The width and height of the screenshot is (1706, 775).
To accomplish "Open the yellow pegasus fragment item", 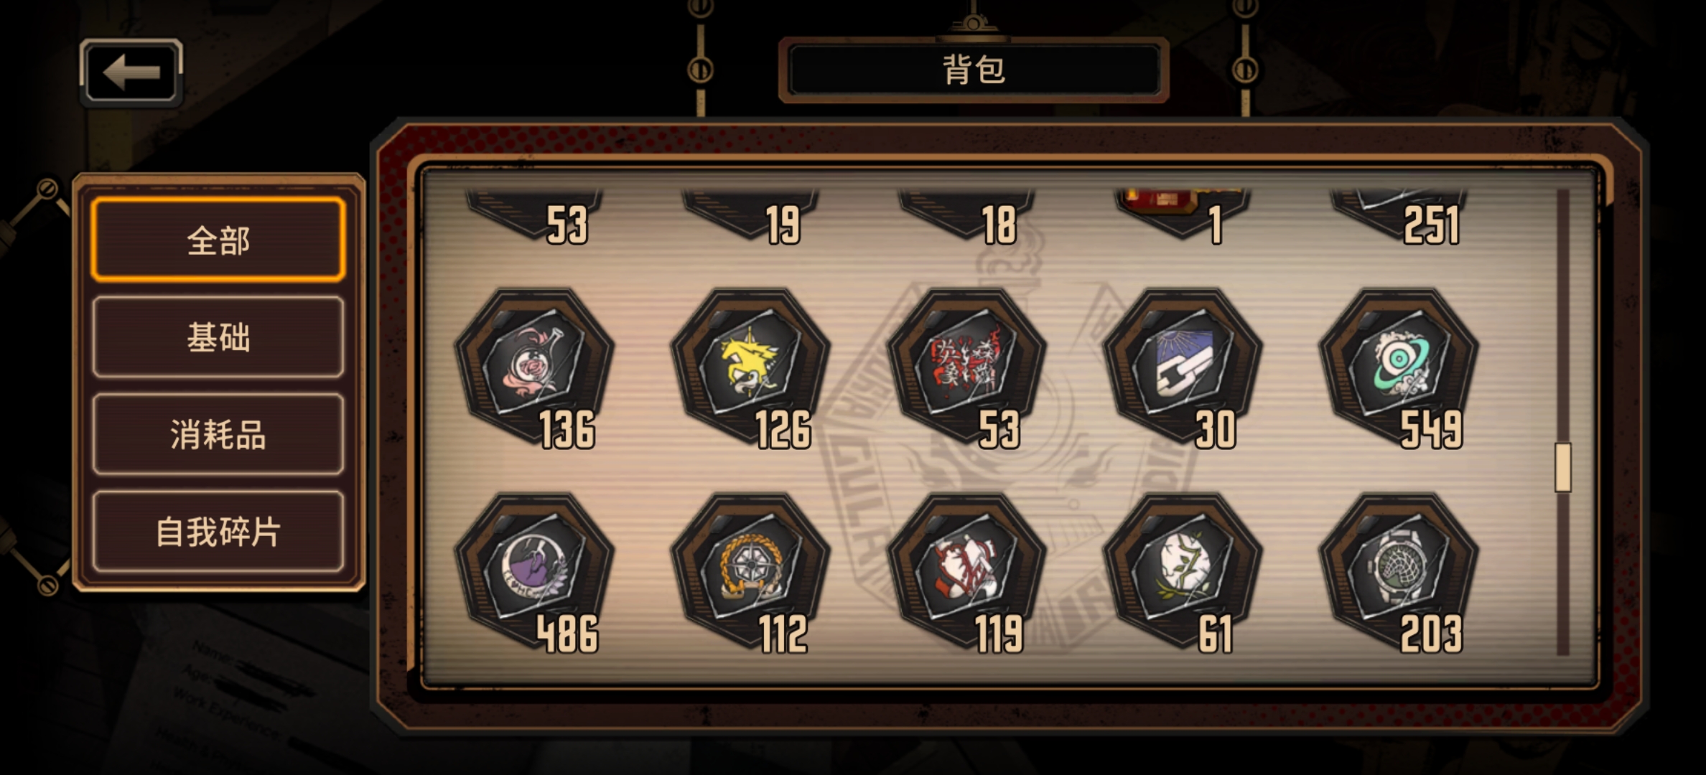I will pyautogui.click(x=750, y=366).
